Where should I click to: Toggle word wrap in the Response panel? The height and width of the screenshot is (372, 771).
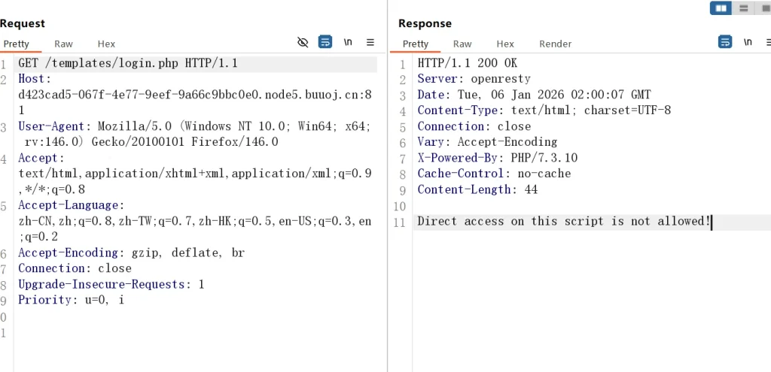(725, 42)
